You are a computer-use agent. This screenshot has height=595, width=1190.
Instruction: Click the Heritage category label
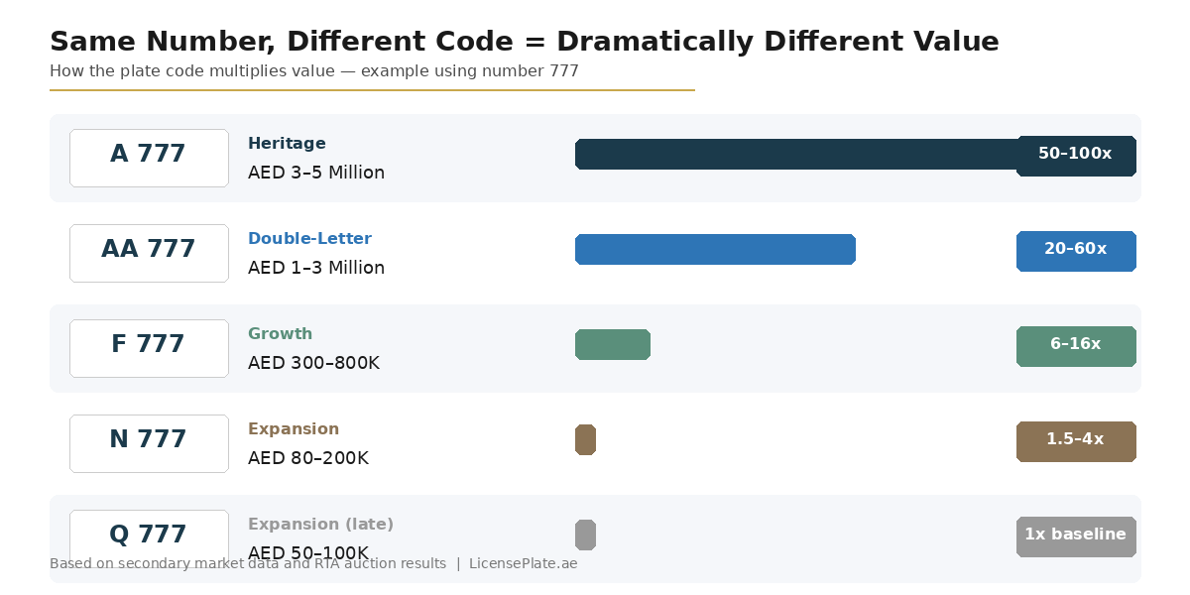pyautogui.click(x=287, y=144)
